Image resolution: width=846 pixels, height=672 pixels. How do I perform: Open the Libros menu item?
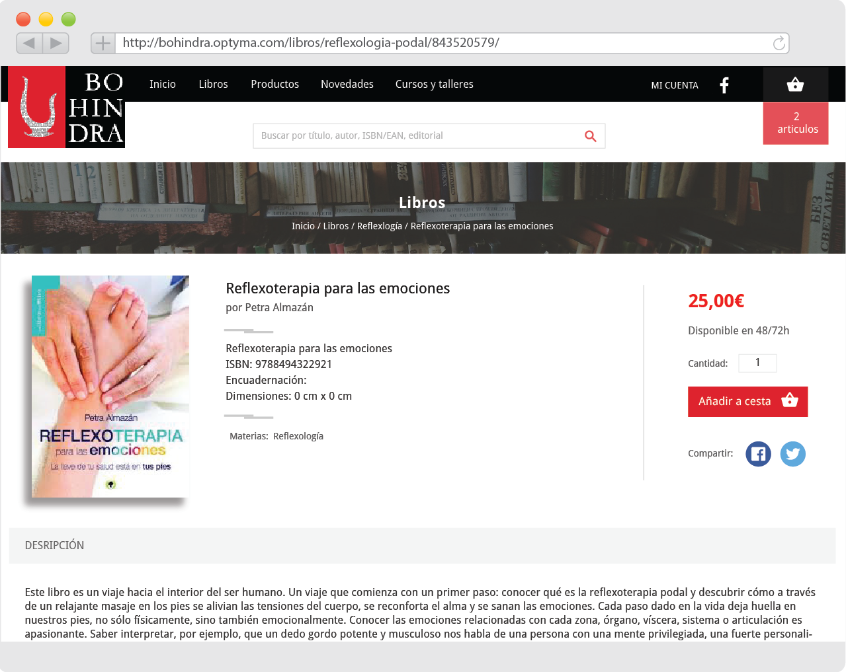coord(213,85)
